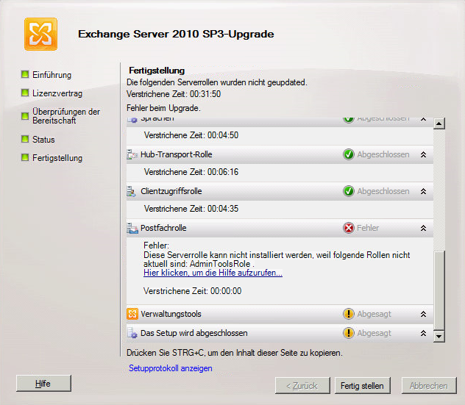Click the Hub-Transport-Rolle icon
465x405 pixels.
tap(132, 154)
